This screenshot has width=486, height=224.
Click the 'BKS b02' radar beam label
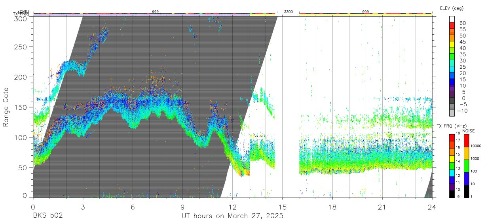(48, 216)
